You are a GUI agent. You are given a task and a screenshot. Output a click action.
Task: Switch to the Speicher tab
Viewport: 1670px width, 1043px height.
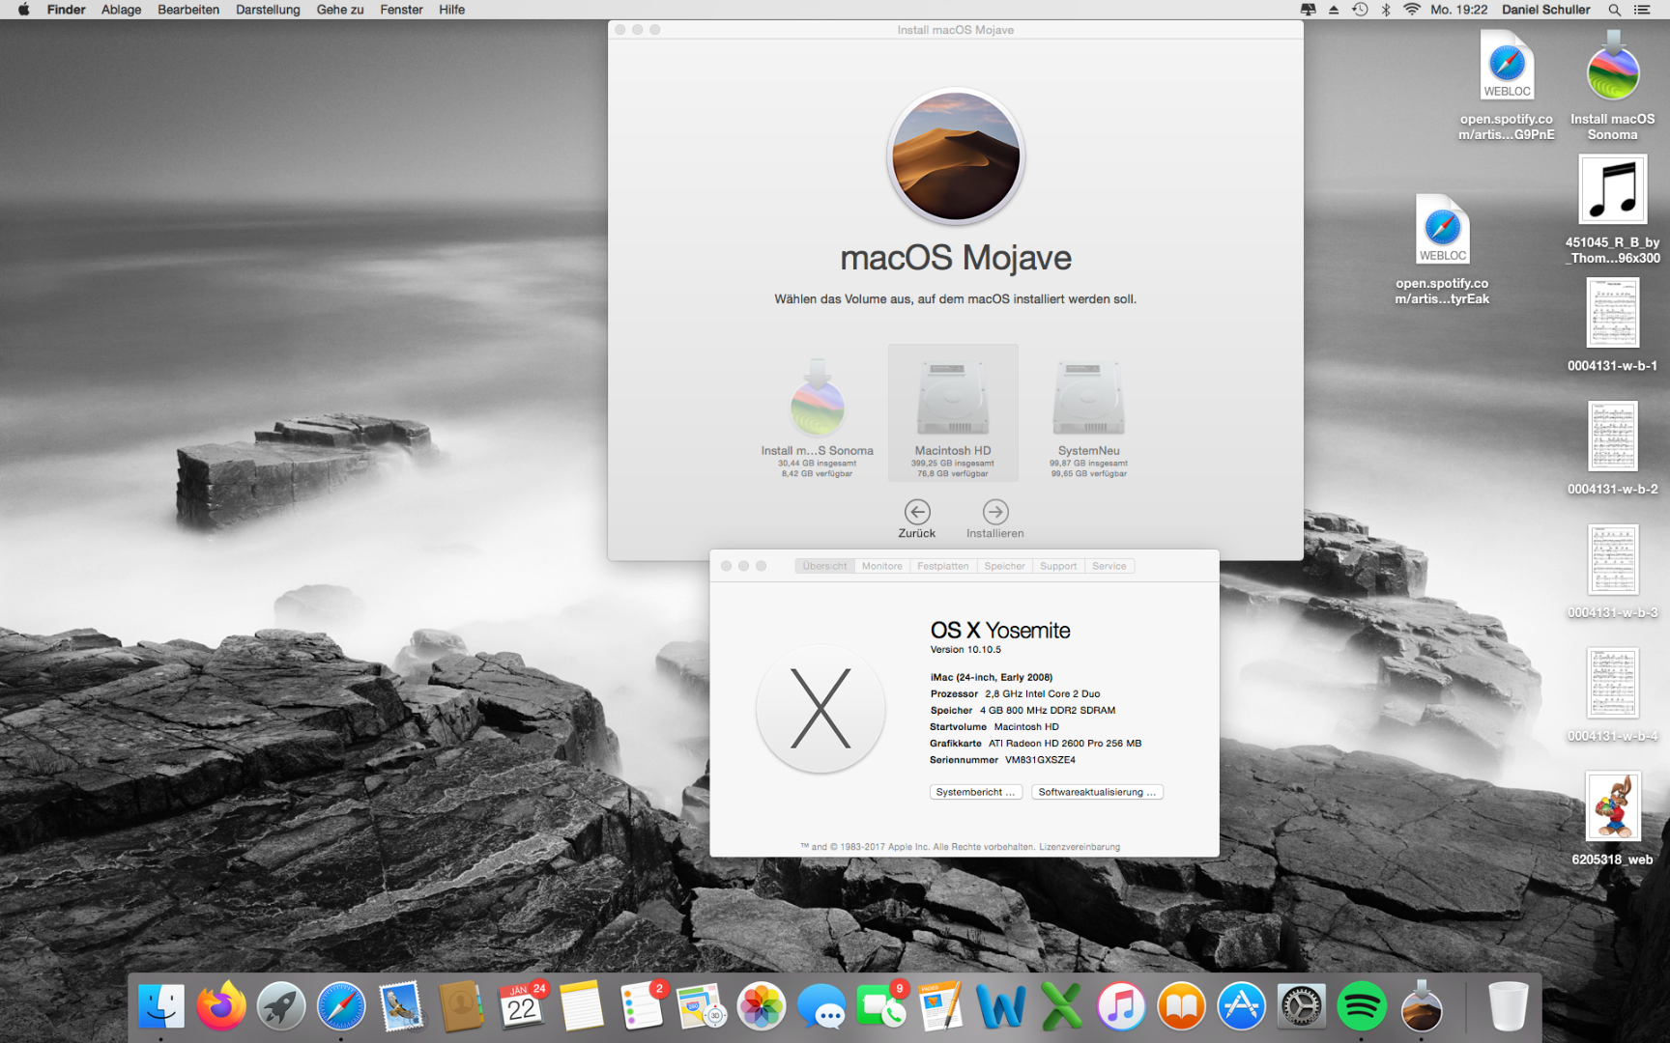(1004, 566)
